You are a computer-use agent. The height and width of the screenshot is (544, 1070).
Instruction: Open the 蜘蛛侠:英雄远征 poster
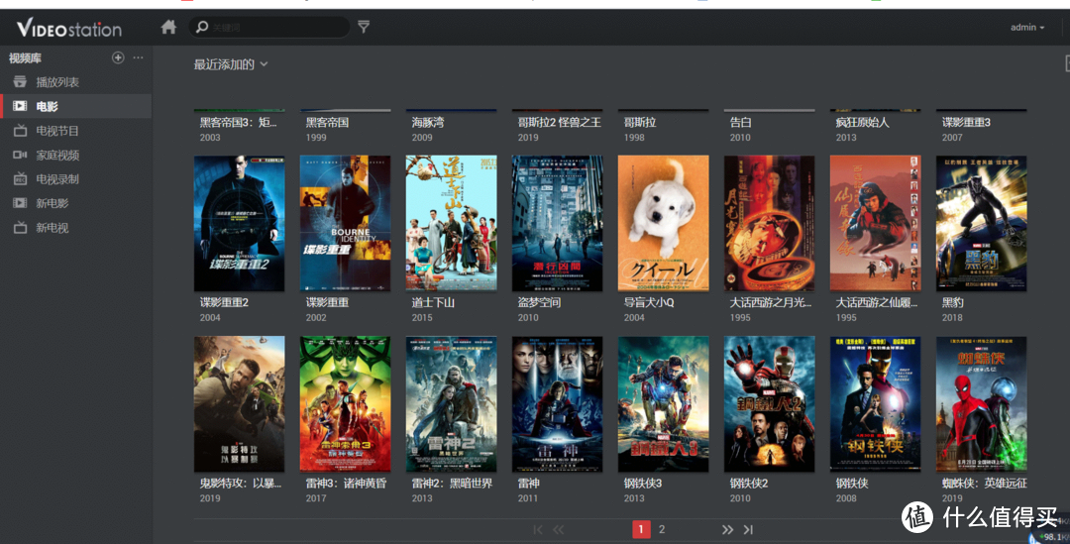pyautogui.click(x=981, y=403)
